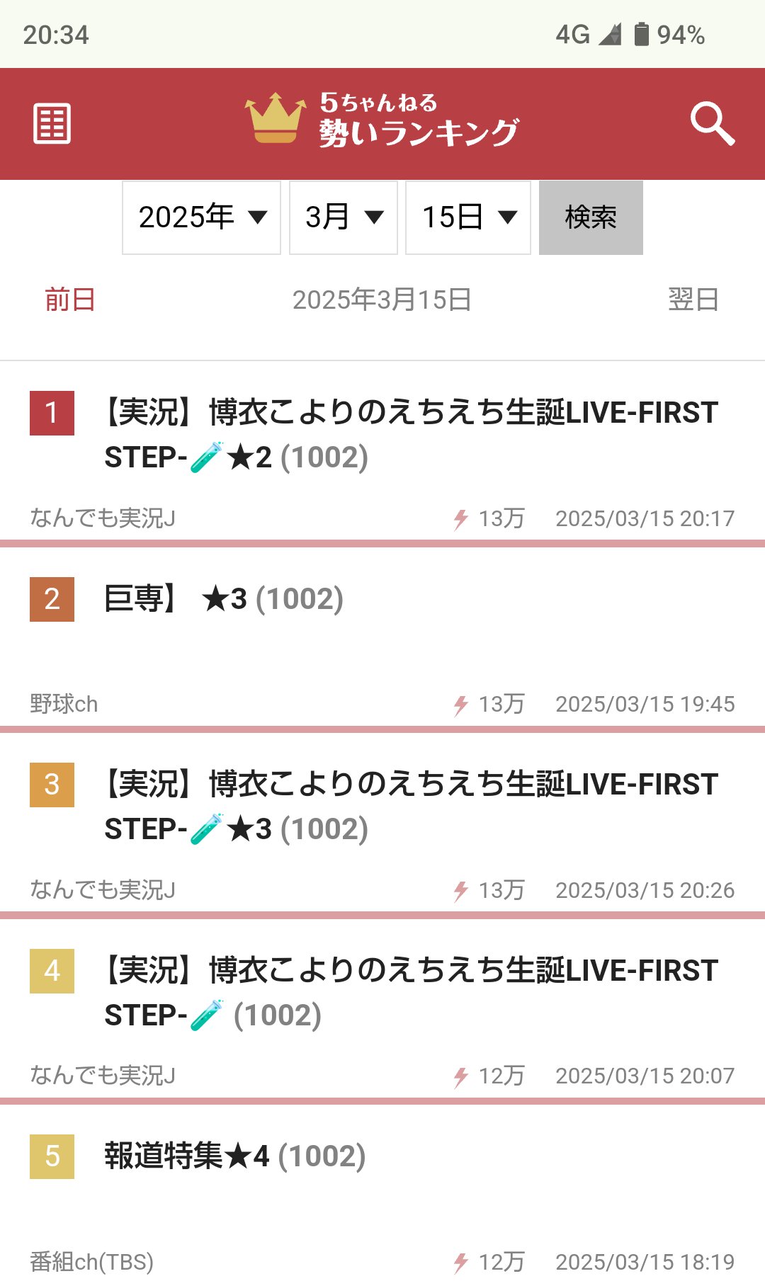This screenshot has height=1281, width=765.
Task: Tap the rank 2 badge
Action: [52, 599]
